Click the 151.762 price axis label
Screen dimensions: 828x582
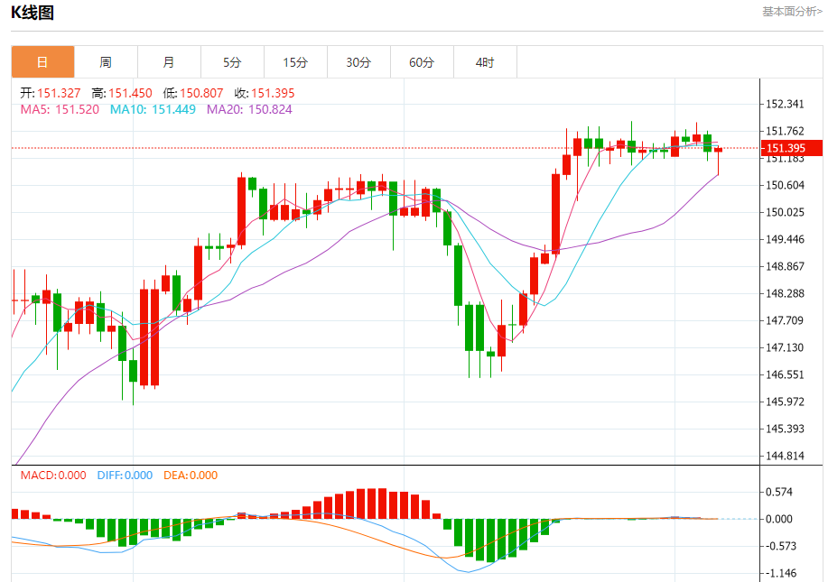786,131
